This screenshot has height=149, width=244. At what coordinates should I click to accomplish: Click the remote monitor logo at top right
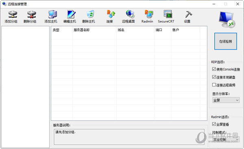click(227, 20)
